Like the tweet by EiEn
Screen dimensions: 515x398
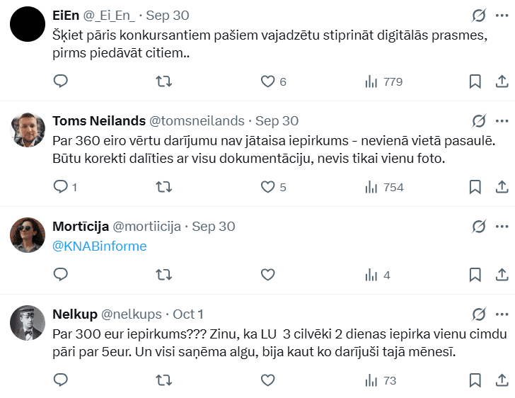[x=267, y=81]
